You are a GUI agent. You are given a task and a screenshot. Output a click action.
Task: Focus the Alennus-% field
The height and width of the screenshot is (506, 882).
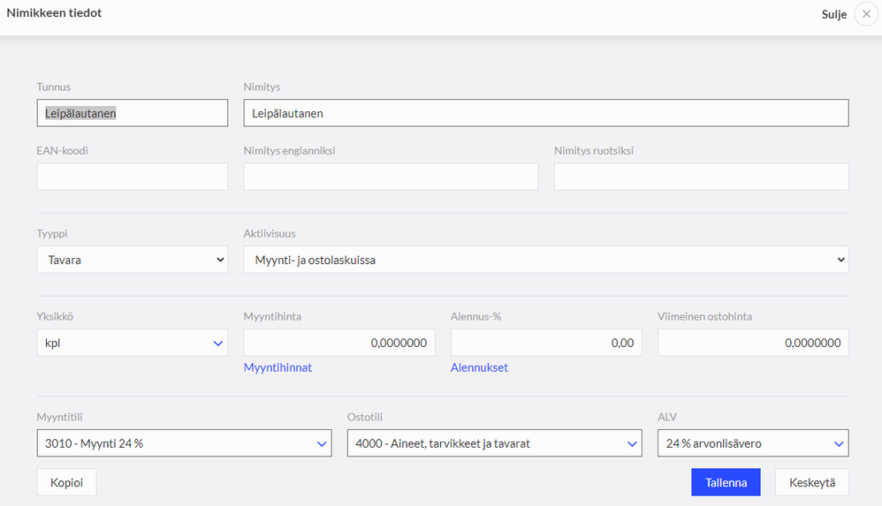[x=546, y=343]
